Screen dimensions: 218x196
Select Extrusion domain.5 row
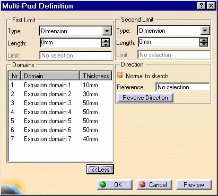pos(60,121)
